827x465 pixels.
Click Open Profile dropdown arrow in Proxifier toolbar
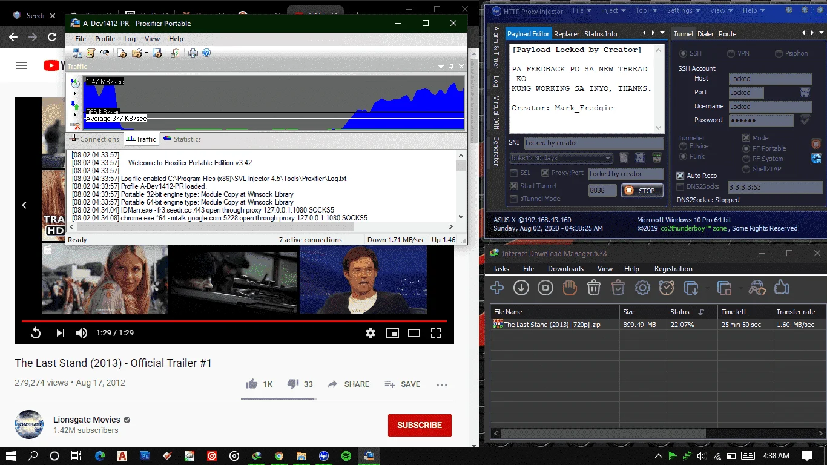[147, 53]
